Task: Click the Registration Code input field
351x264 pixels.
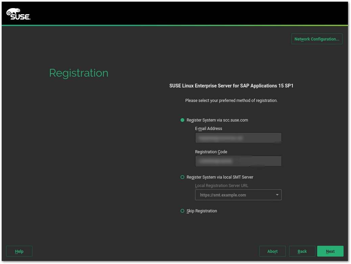Action: pyautogui.click(x=238, y=161)
